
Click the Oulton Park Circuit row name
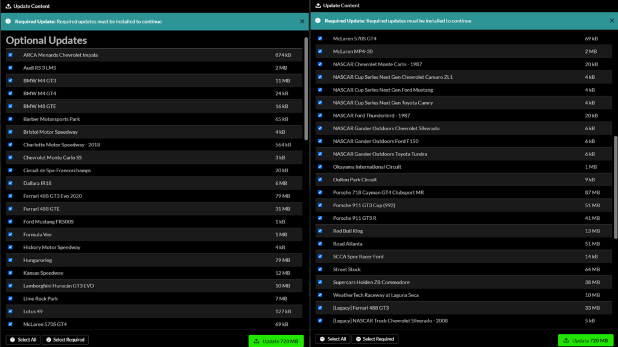click(x=355, y=180)
